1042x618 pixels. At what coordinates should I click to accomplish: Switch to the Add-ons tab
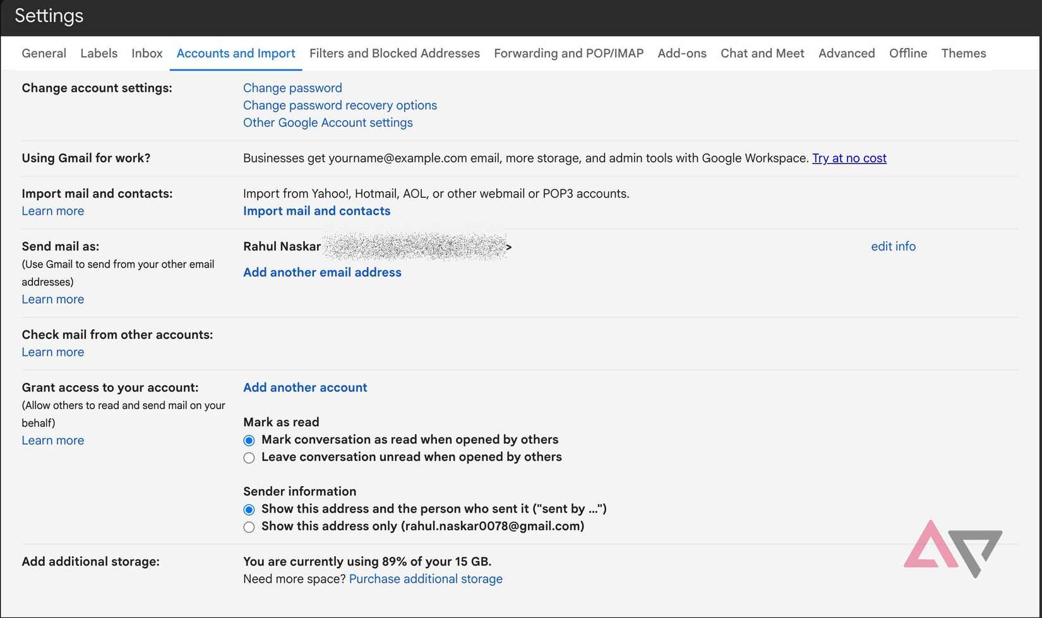[682, 54]
